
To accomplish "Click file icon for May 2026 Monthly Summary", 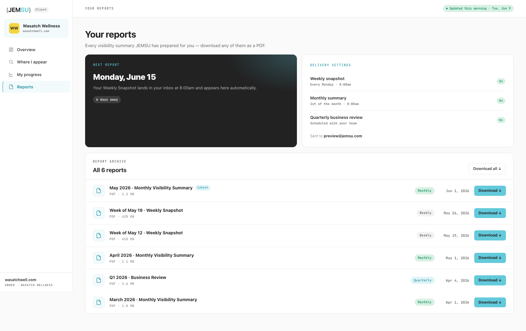I will coord(99,191).
